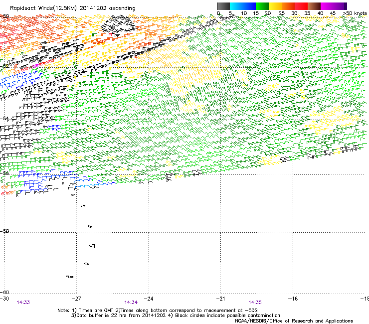Viewport: 369px width, 324px height.
Task: Click the 'Times are GMT' note line
Action: click(x=158, y=311)
